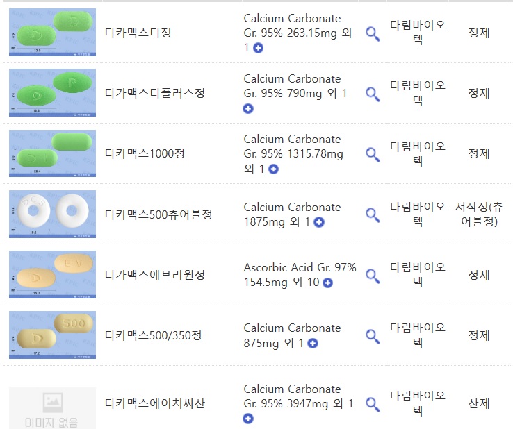Expand ingredients plus icon for 디카맥스디정
Image resolution: width=513 pixels, height=429 pixels.
click(258, 48)
